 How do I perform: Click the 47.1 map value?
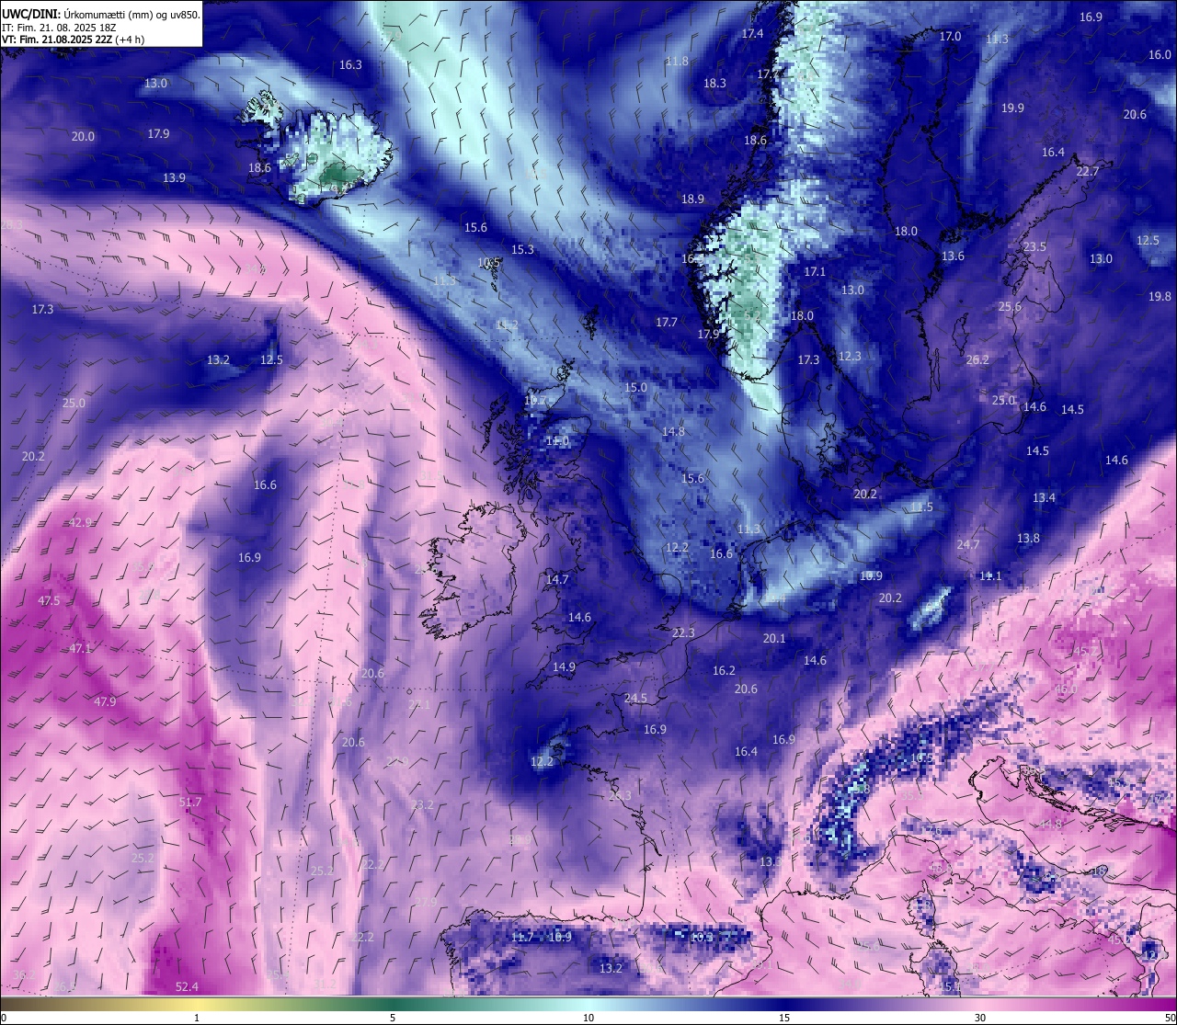tap(81, 649)
